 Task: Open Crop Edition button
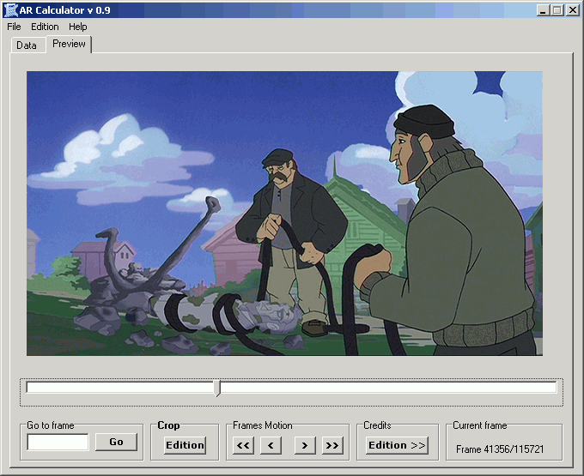pyautogui.click(x=185, y=445)
